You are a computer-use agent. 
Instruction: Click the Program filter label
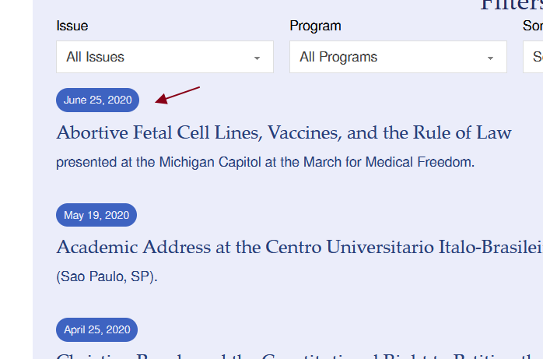pos(315,26)
